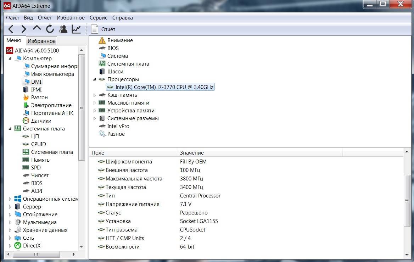Expand the Кэш-память node
Screen dimensions: 414x262
point(95,95)
